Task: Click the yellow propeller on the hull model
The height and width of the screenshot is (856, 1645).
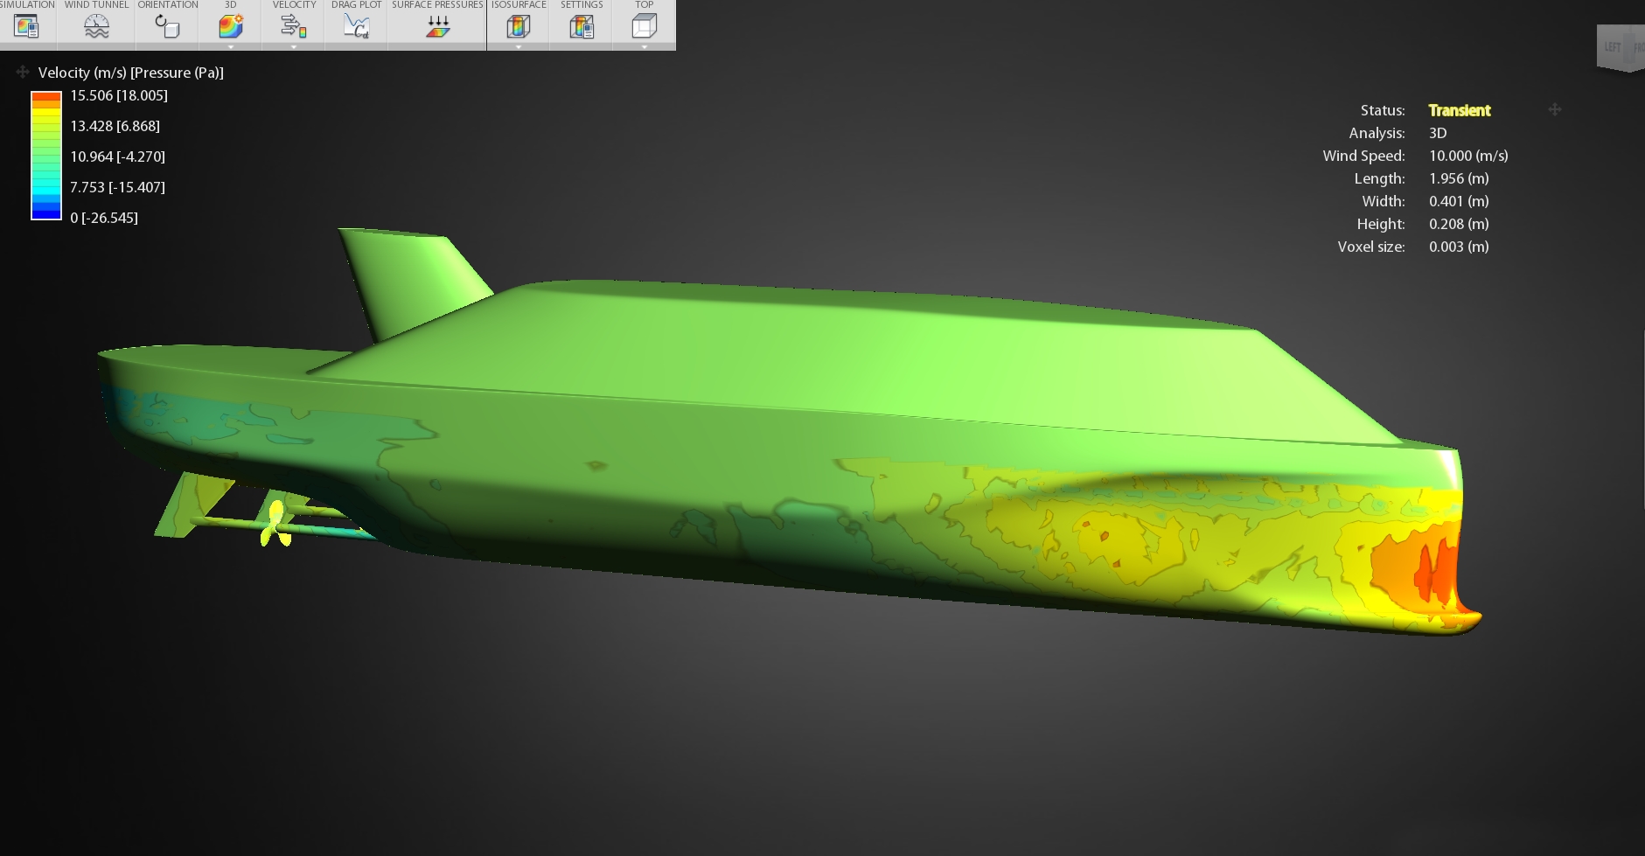Action: (x=275, y=524)
